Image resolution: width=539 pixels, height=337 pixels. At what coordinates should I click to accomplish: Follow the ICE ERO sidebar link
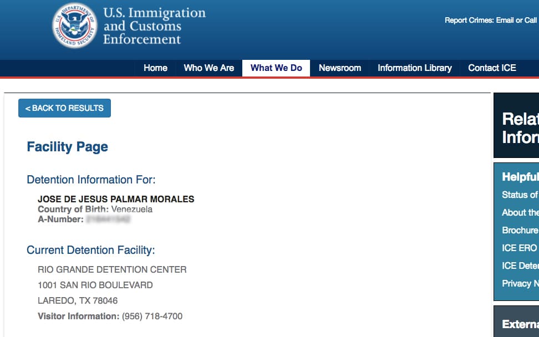coord(520,248)
